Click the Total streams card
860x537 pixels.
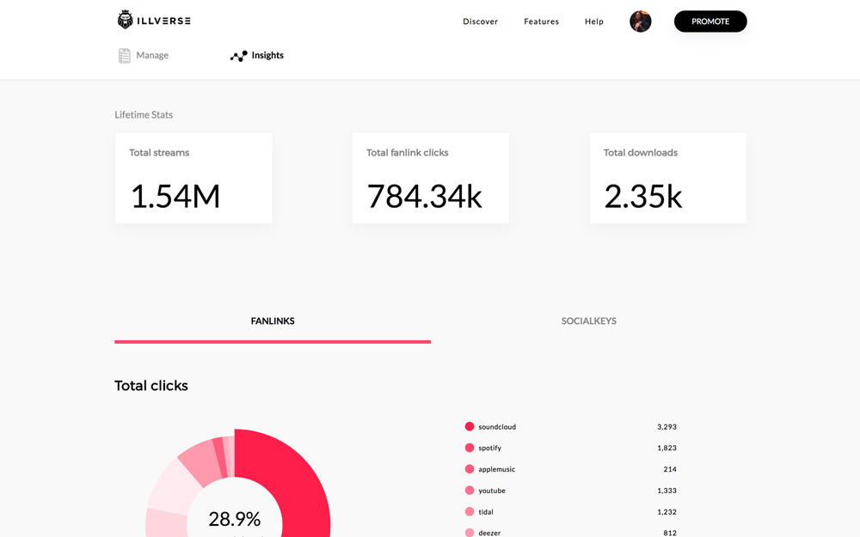click(193, 178)
